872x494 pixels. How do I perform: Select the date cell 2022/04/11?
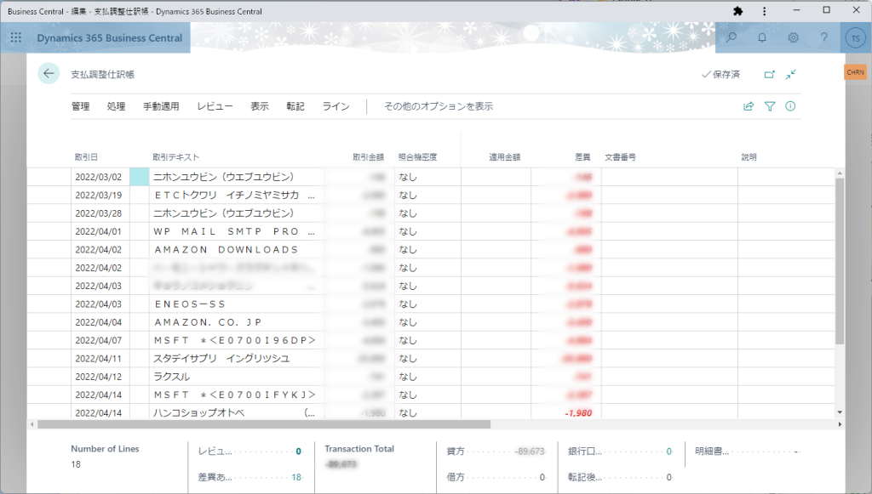pyautogui.click(x=99, y=359)
